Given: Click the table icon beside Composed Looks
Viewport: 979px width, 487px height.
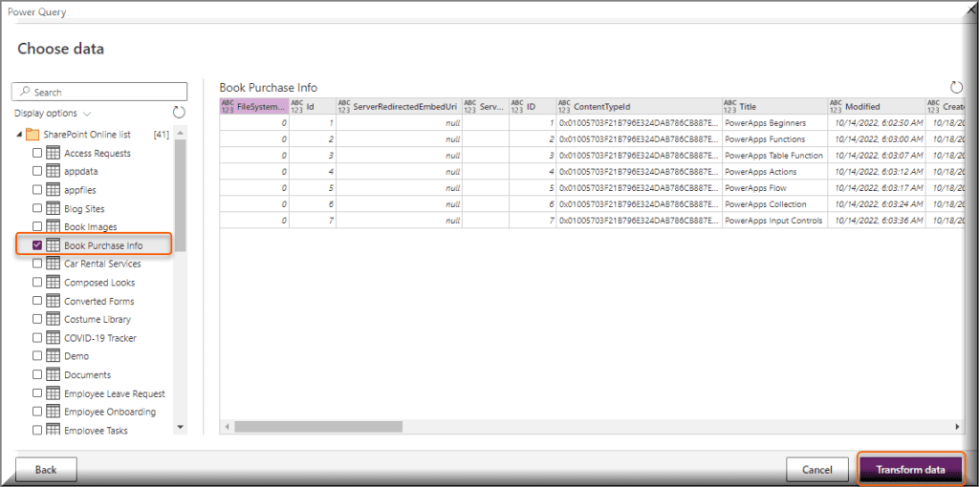Looking at the screenshot, I should click(x=54, y=282).
